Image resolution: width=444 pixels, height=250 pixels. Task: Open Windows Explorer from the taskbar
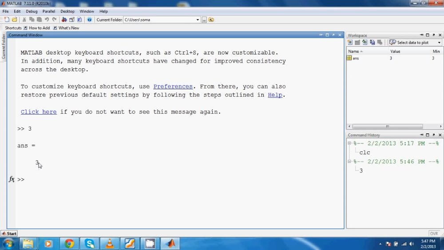(28, 243)
